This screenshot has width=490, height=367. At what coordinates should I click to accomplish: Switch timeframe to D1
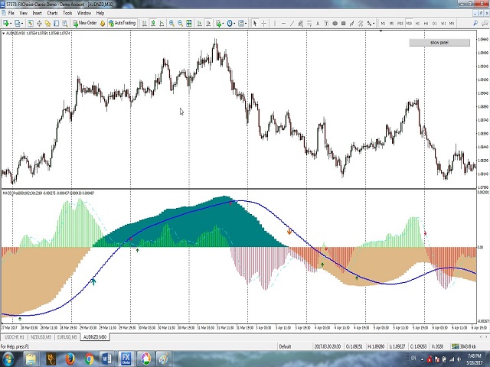click(x=434, y=24)
